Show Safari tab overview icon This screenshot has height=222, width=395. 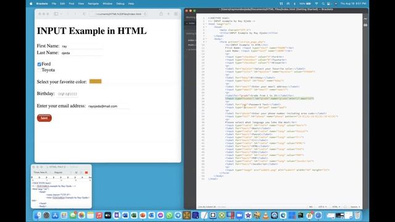point(176,14)
